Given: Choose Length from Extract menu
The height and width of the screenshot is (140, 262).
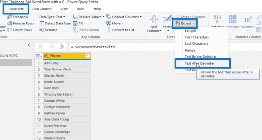Looking at the screenshot, I should [x=190, y=31].
